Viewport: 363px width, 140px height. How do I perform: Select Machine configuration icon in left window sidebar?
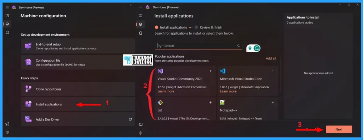[x=7, y=24]
